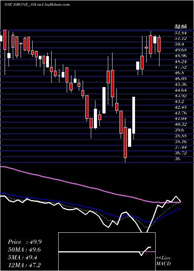Click the 36 price axis label

pyautogui.click(x=178, y=159)
